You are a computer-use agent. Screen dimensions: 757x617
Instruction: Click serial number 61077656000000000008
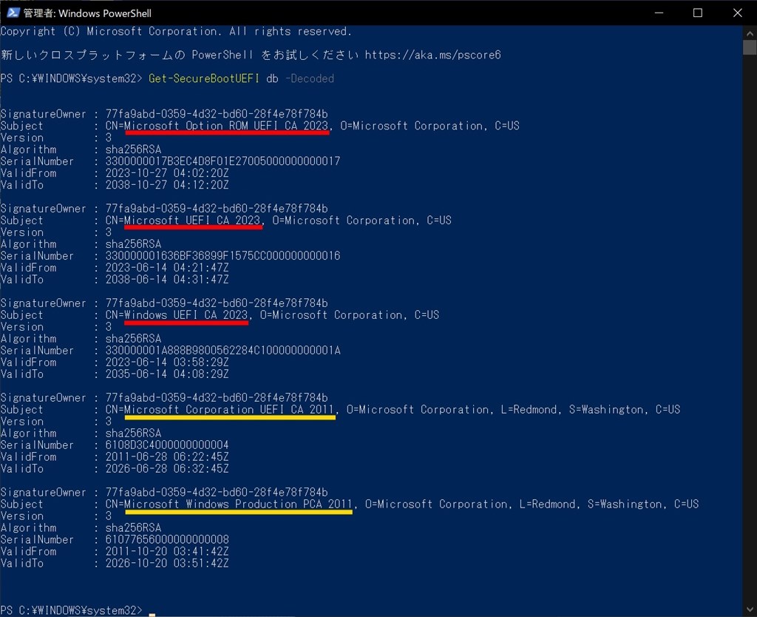point(167,540)
